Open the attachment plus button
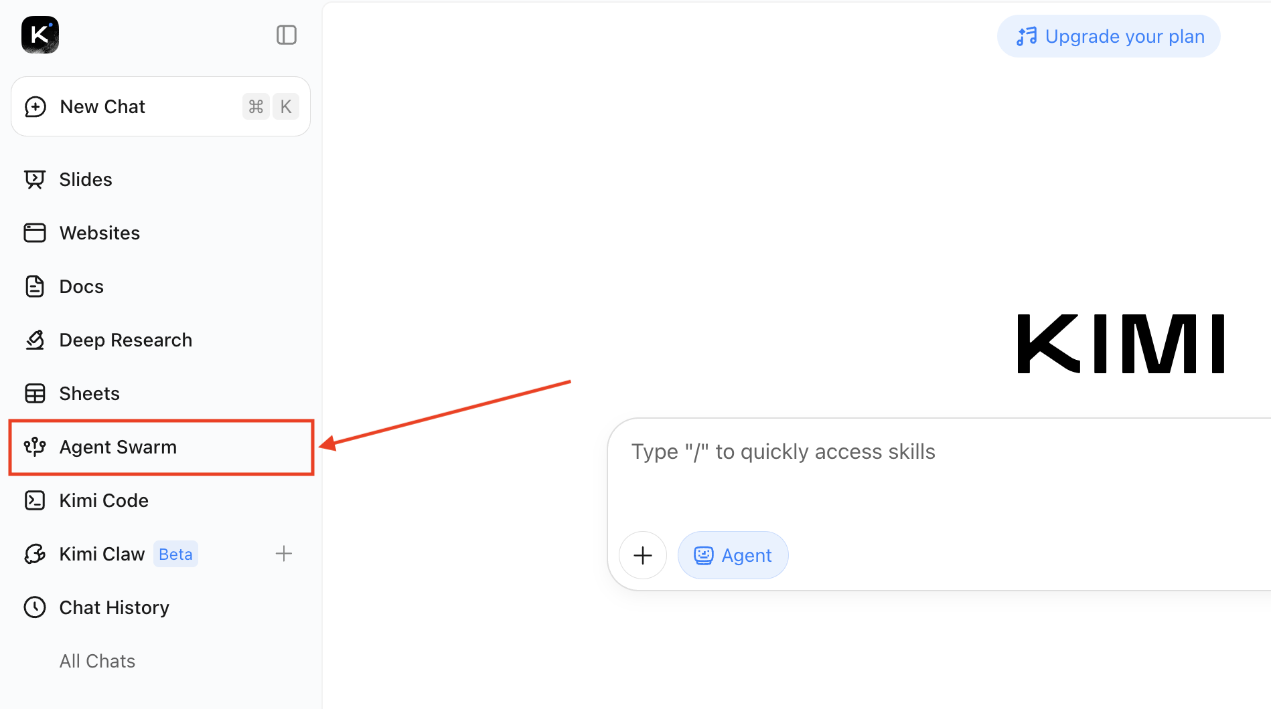The height and width of the screenshot is (709, 1271). (643, 555)
